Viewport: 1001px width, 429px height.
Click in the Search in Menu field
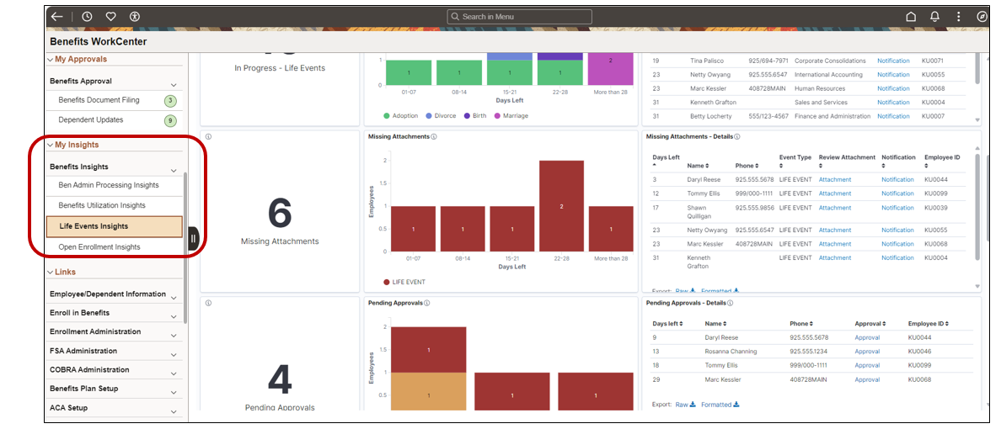[519, 17]
